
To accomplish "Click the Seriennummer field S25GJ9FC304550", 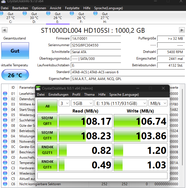I will 96,45.
